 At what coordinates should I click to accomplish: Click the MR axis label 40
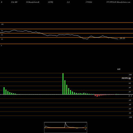(130, 88)
